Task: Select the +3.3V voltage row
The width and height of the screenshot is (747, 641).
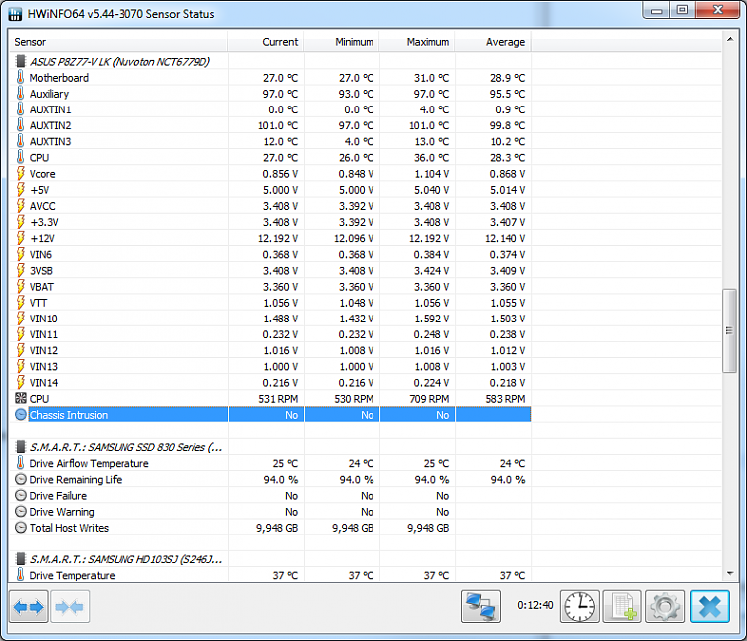Action: pyautogui.click(x=270, y=222)
